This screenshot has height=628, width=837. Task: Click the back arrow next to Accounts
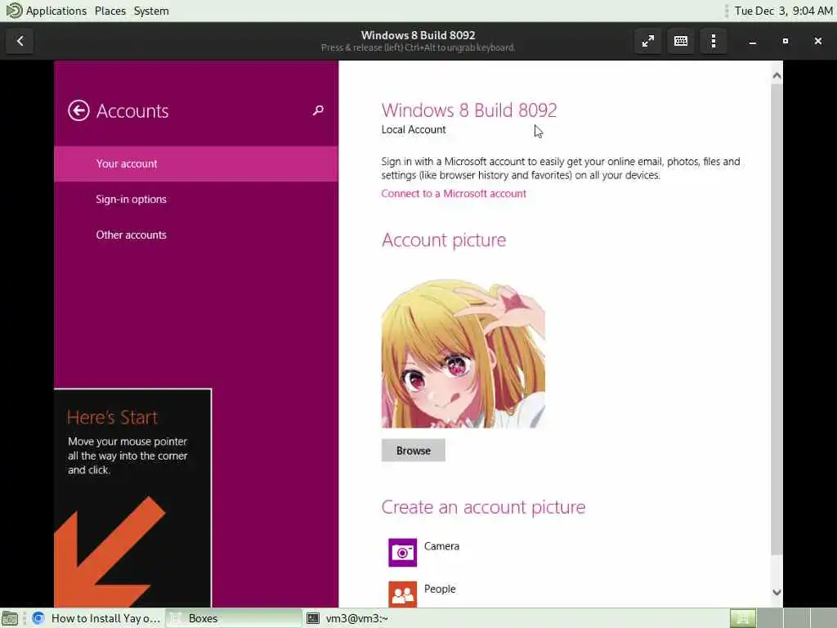tap(78, 111)
